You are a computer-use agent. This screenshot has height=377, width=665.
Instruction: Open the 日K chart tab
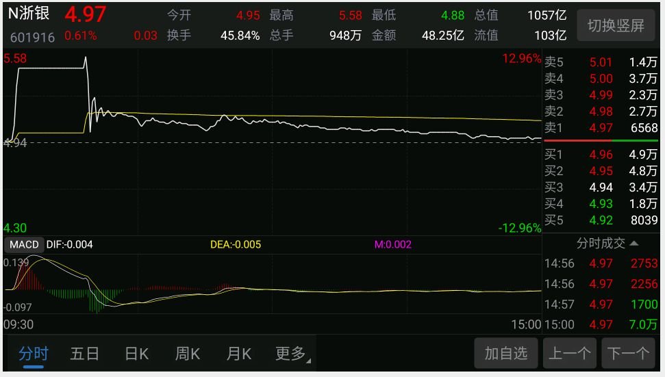(136, 353)
